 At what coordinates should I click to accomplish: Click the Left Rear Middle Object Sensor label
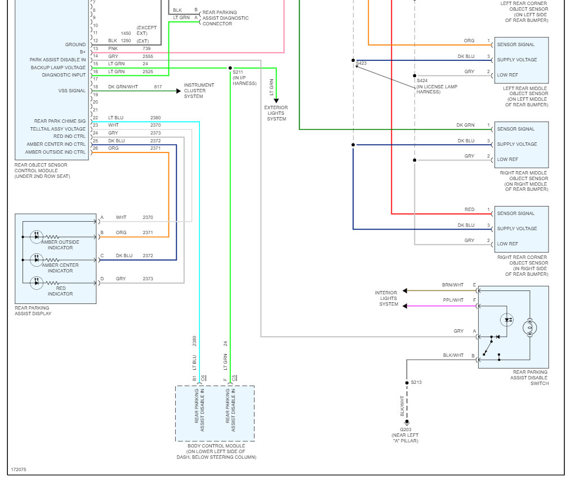525,96
